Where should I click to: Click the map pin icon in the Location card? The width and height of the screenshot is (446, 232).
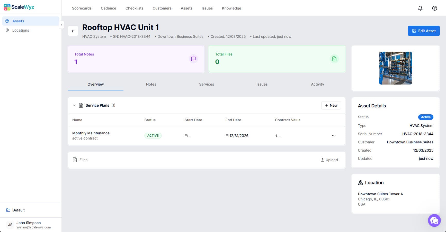[360, 182]
